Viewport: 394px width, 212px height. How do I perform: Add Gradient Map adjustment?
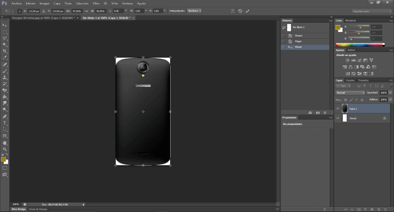coord(371,73)
